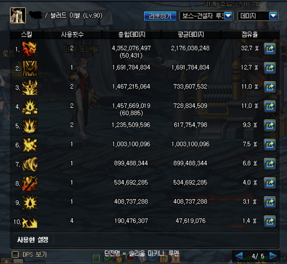Click the 리셋하기 reset button

pos(160,16)
